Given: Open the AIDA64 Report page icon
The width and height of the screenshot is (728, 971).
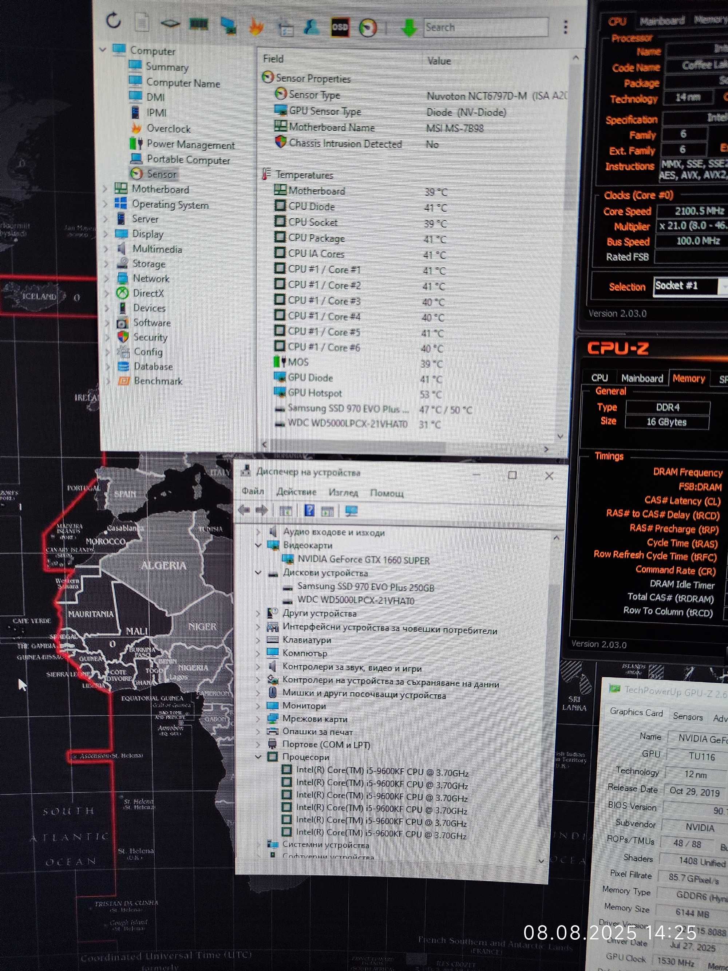Looking at the screenshot, I should pyautogui.click(x=142, y=22).
